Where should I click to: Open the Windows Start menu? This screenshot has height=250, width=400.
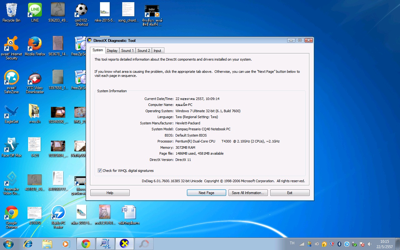coord(8,244)
